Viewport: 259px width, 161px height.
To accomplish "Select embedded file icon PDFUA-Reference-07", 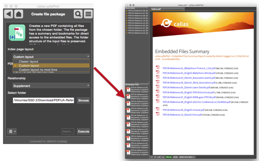I will [x=128, y=138].
